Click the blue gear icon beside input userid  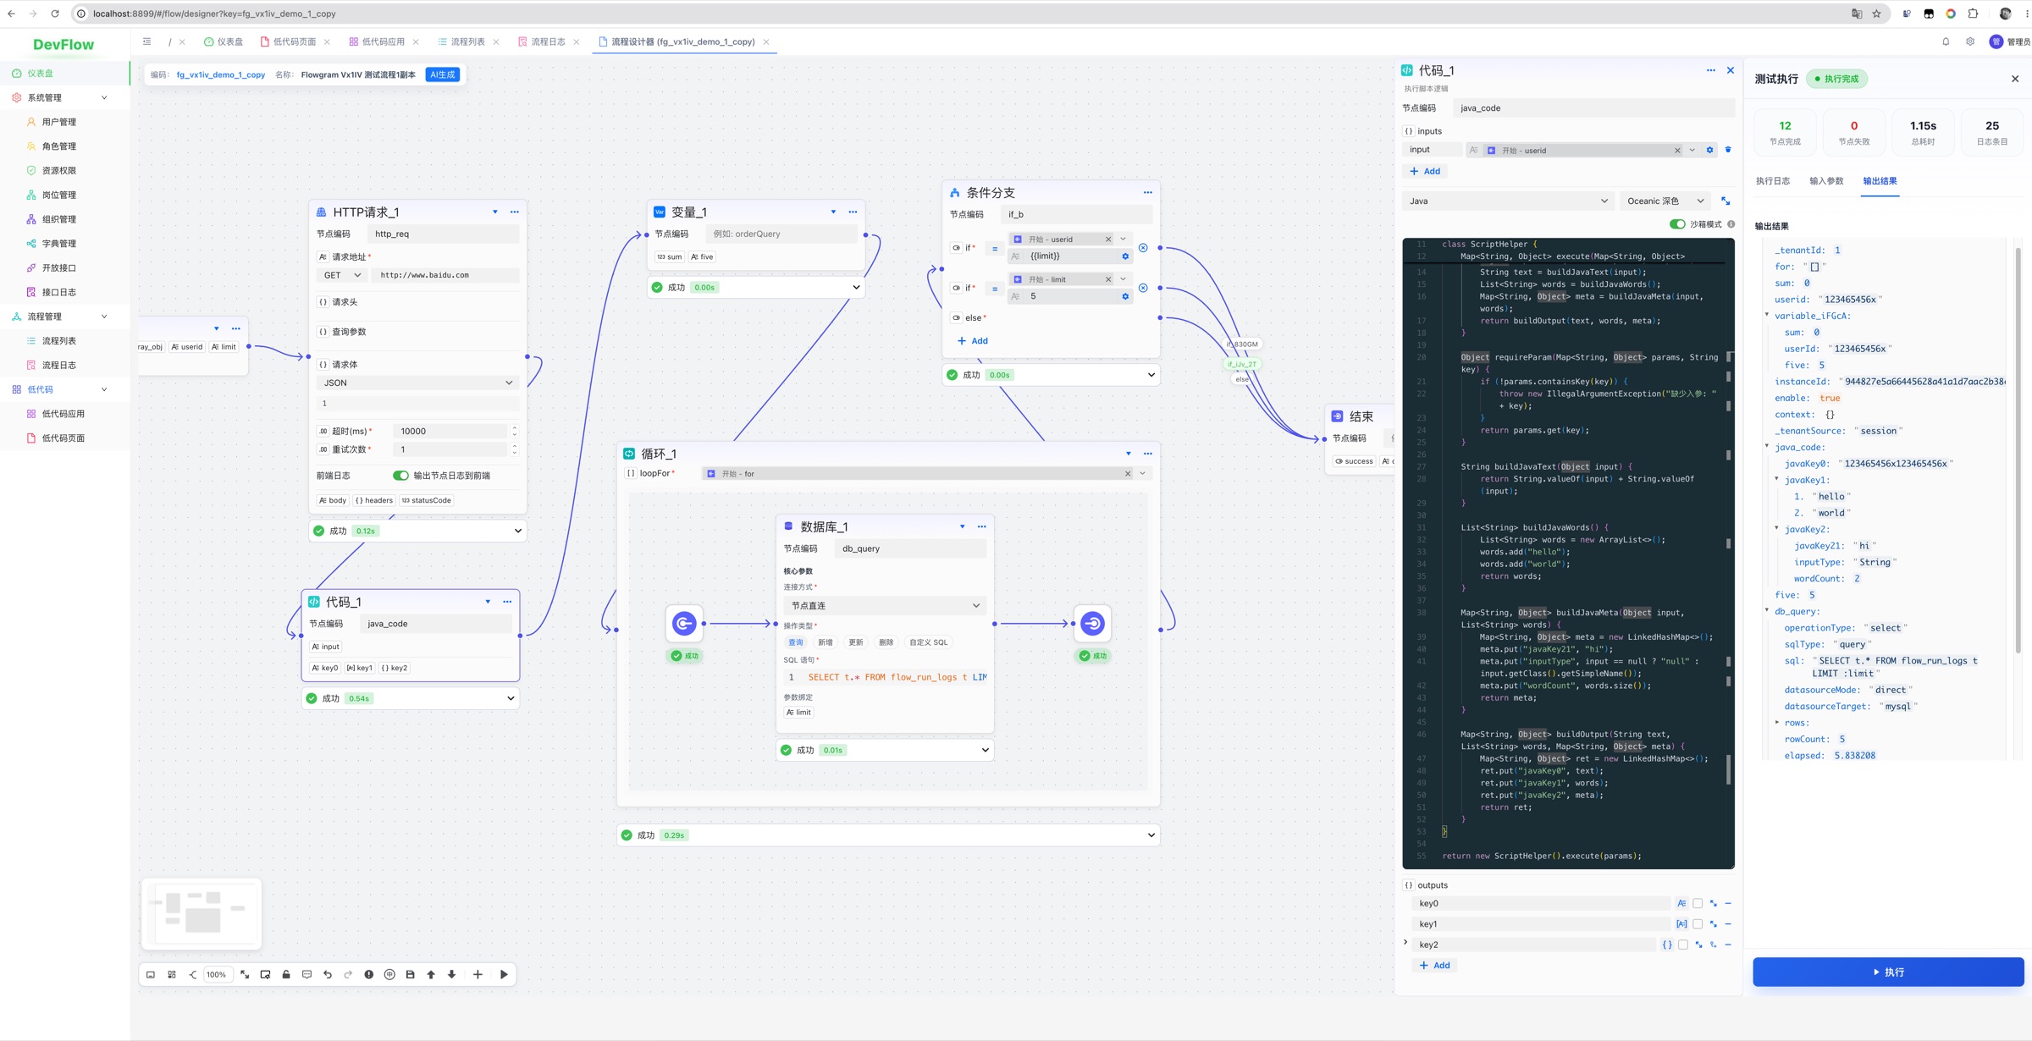point(1709,150)
